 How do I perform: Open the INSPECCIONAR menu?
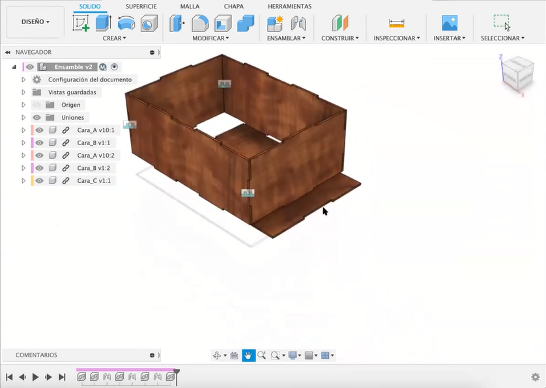tap(397, 38)
